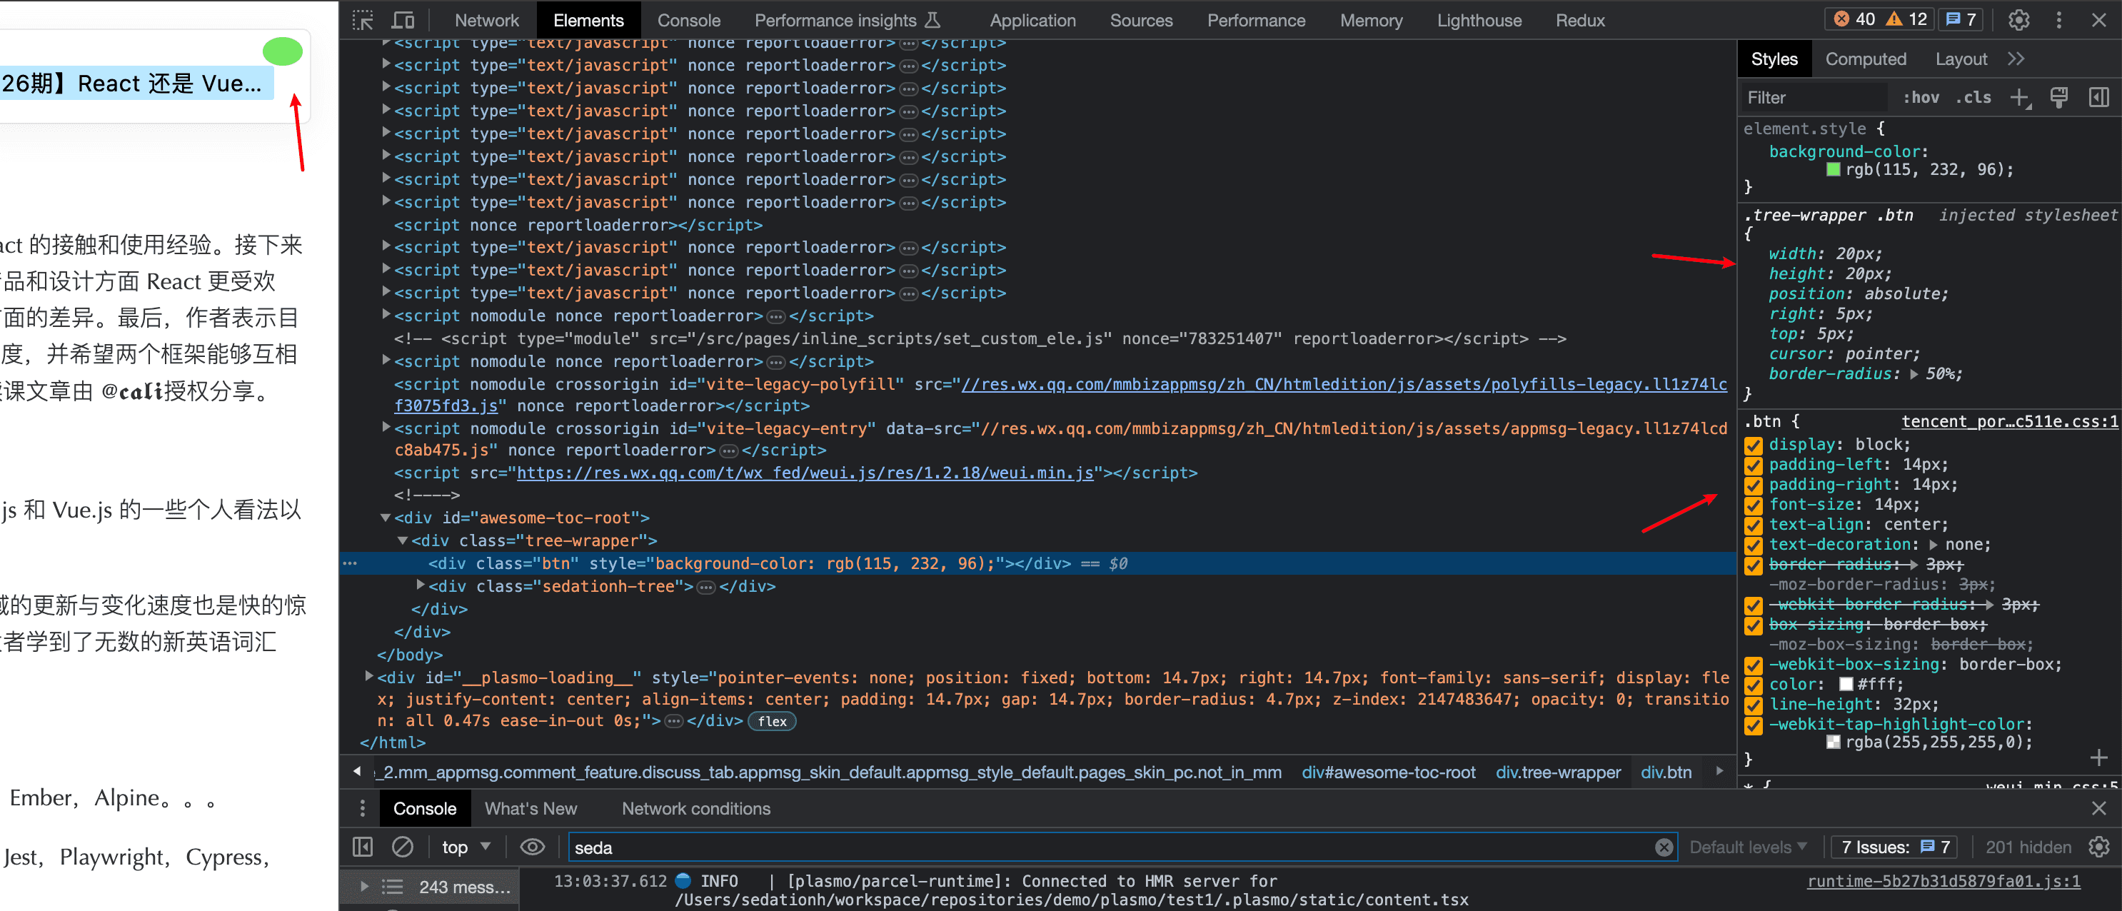Uncheck the display: block property
Image resolution: width=2122 pixels, height=911 pixels.
[1753, 445]
